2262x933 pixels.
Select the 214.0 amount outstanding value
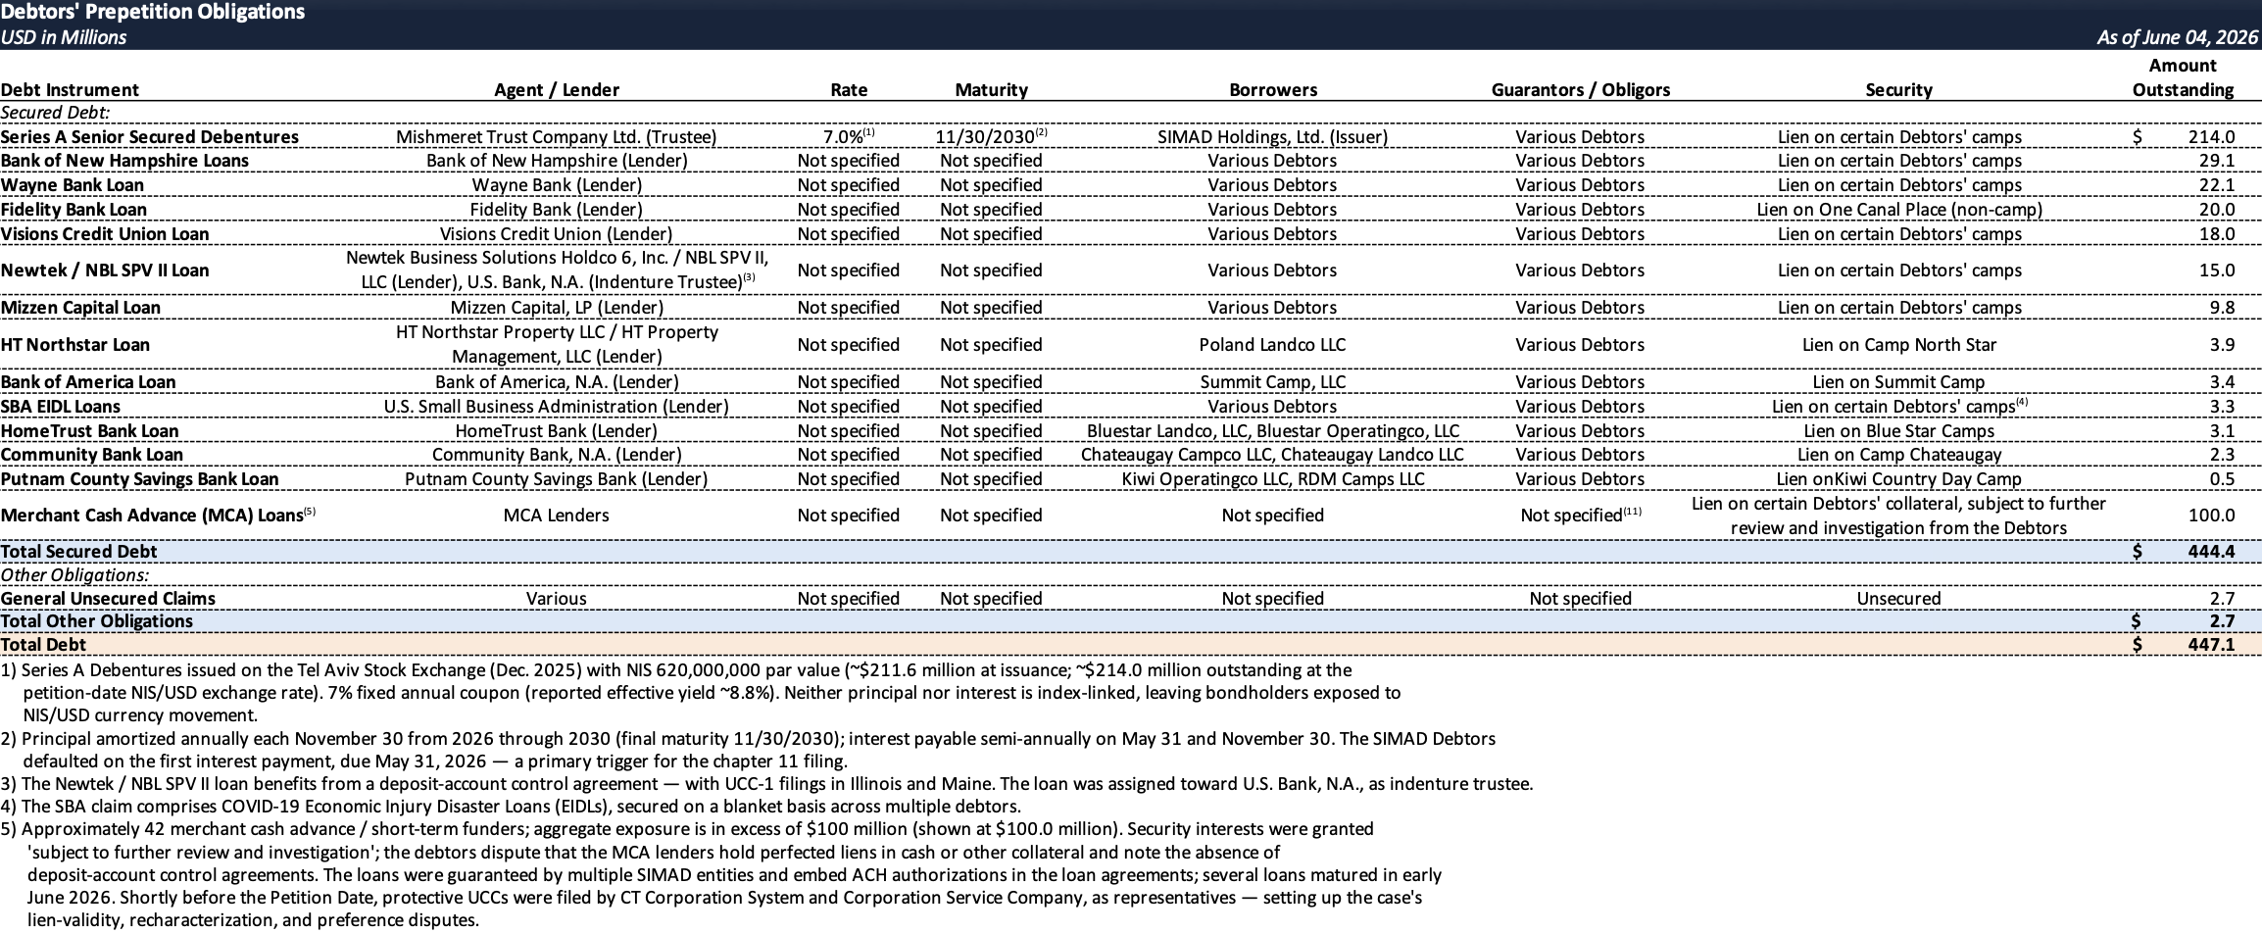[2211, 137]
